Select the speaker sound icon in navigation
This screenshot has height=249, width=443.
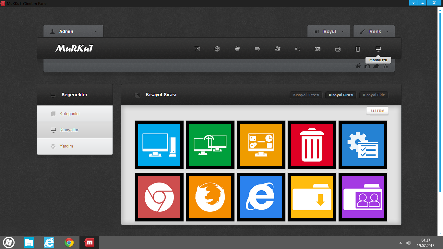(x=297, y=49)
